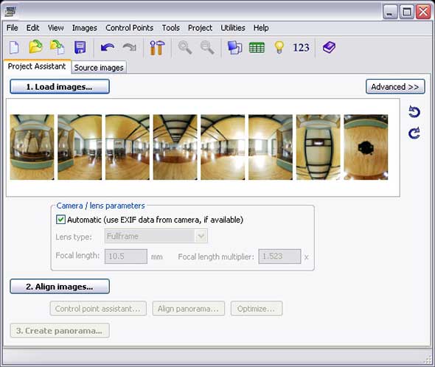Select the last thumbnail with black hole
Screen dimensions: 435x367
(x=366, y=147)
